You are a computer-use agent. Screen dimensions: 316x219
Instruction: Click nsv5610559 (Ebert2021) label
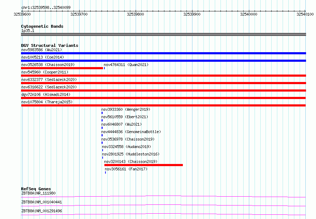(125, 117)
